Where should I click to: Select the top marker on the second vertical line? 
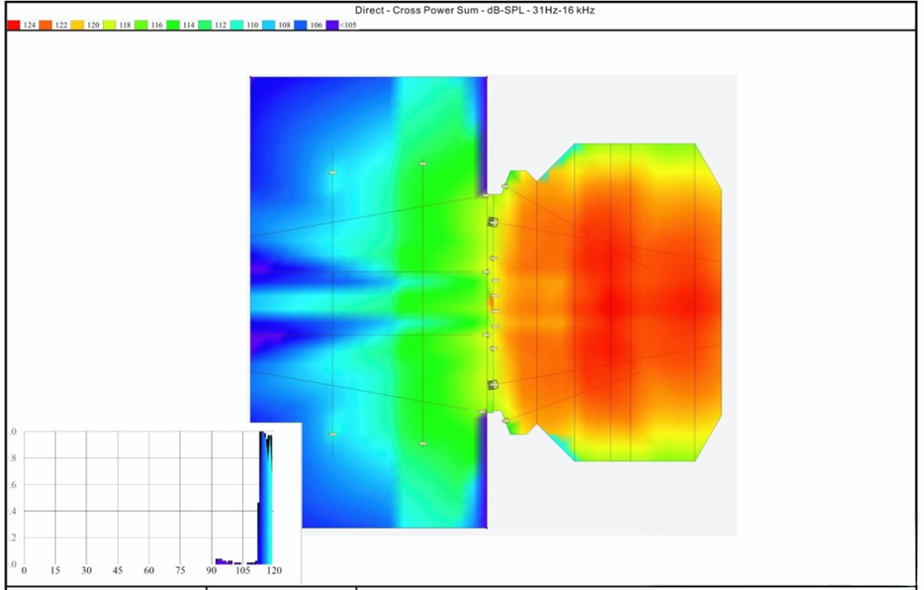pyautogui.click(x=423, y=163)
